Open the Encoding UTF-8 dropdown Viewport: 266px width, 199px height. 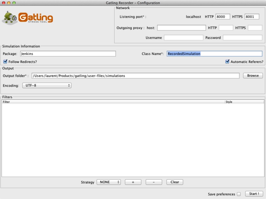coord(47,86)
